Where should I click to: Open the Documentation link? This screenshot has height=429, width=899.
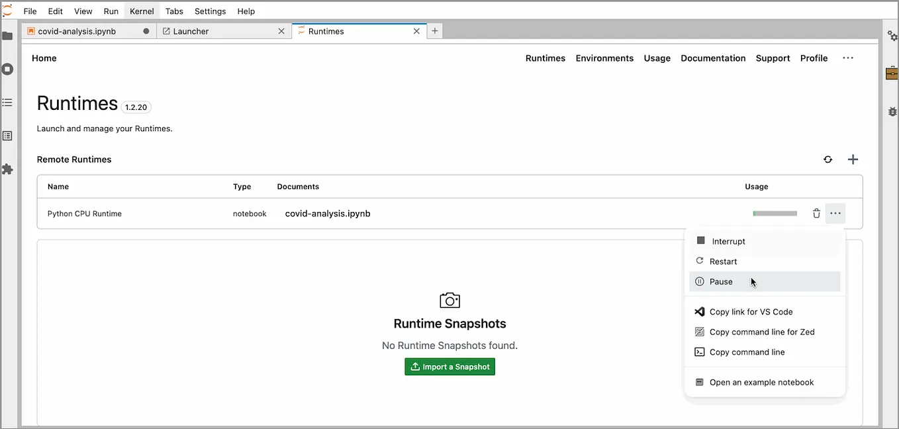click(x=713, y=58)
